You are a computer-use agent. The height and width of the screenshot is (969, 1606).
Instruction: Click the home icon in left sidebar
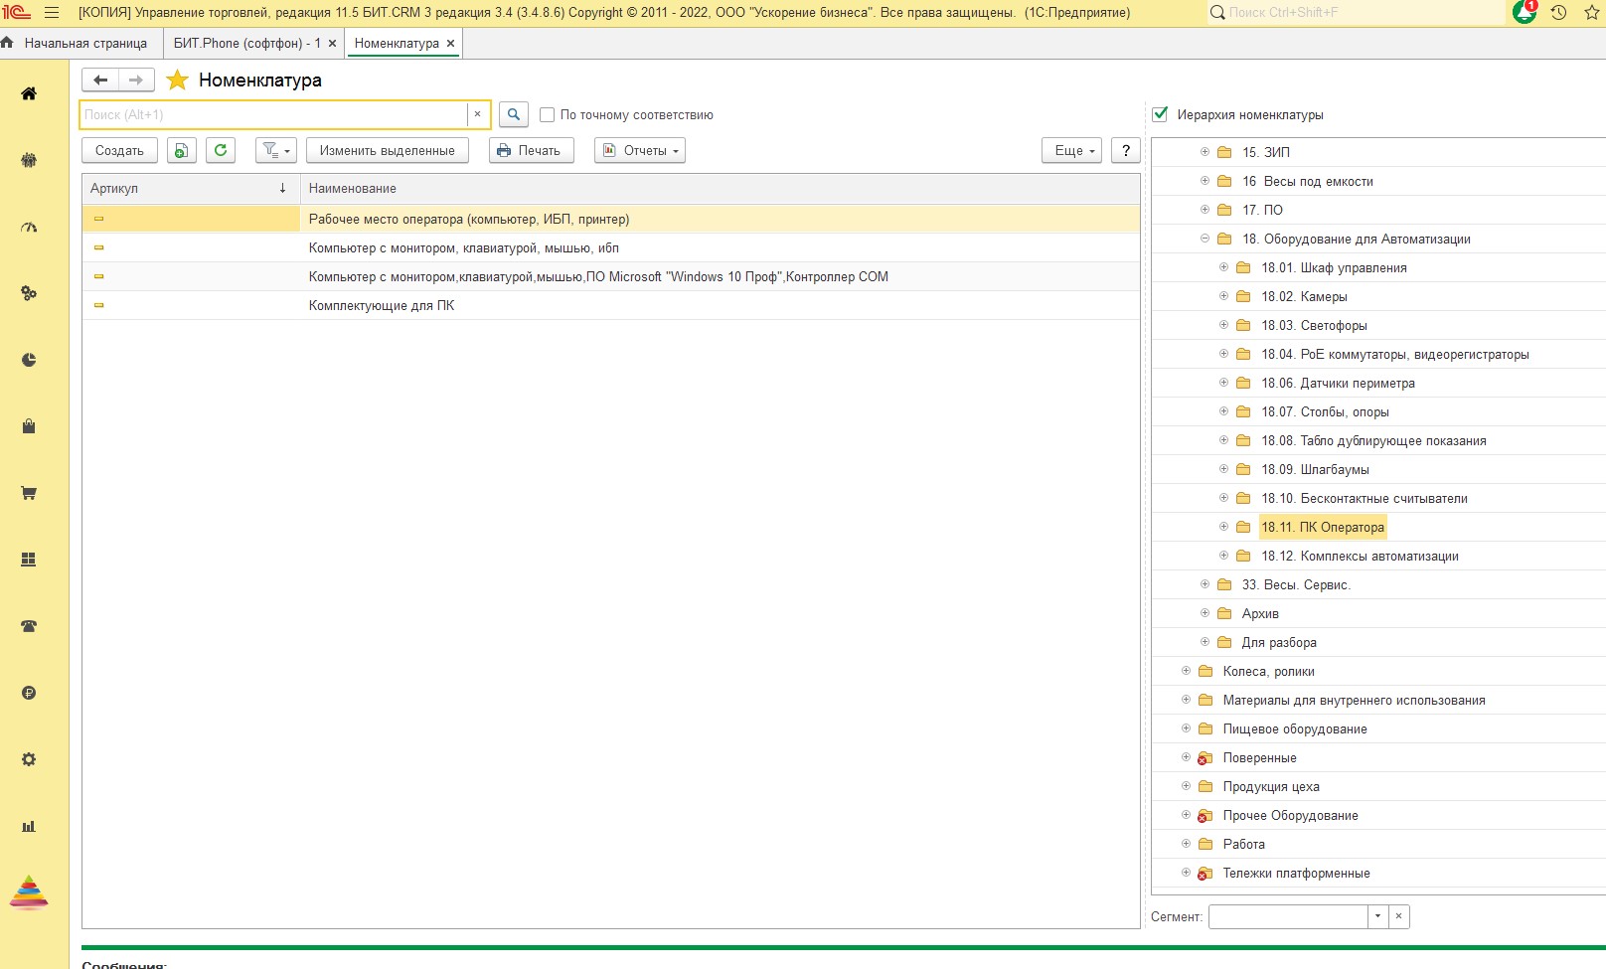(x=29, y=93)
